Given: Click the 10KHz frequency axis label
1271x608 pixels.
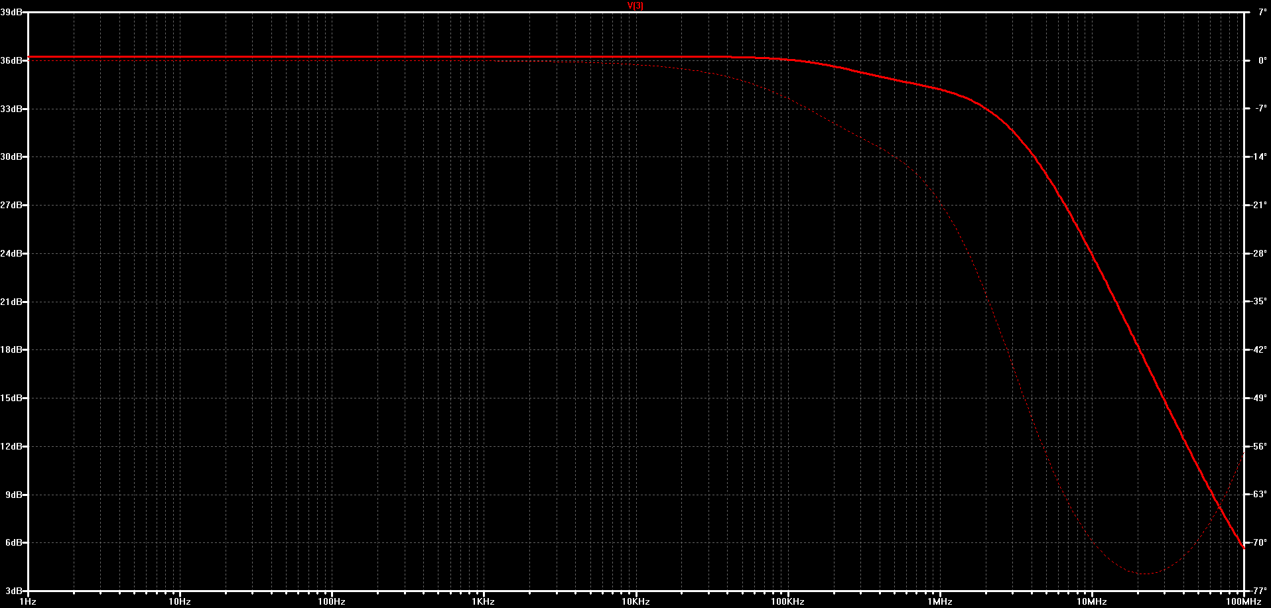Looking at the screenshot, I should [635, 602].
